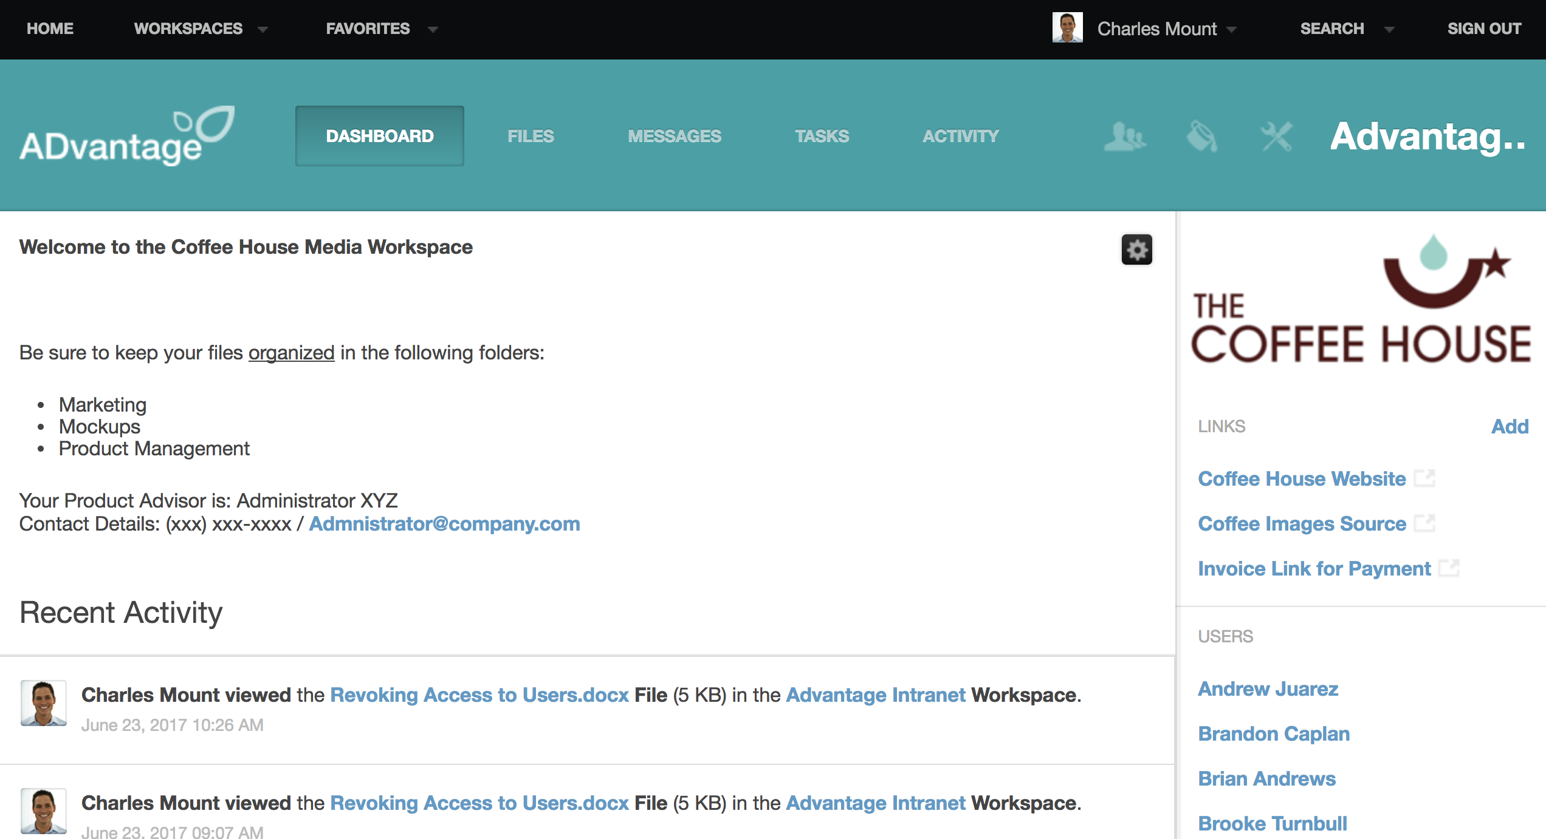Select the ACTIVITY tab
The height and width of the screenshot is (839, 1546).
(958, 135)
